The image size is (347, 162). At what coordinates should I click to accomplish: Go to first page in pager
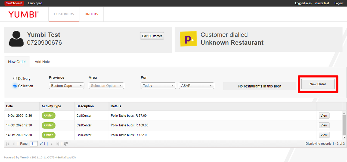coord(8,144)
